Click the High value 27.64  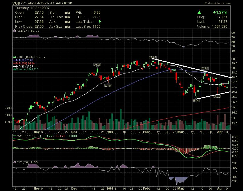[39, 17]
